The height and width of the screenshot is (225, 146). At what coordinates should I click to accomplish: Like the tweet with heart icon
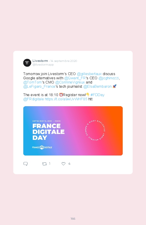pyautogui.click(x=63, y=164)
